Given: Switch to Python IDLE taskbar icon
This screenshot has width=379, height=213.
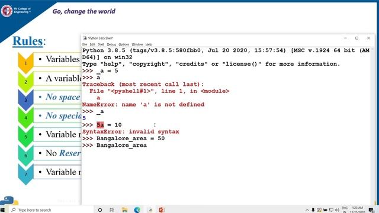Looking at the screenshot, I should point(150,210).
